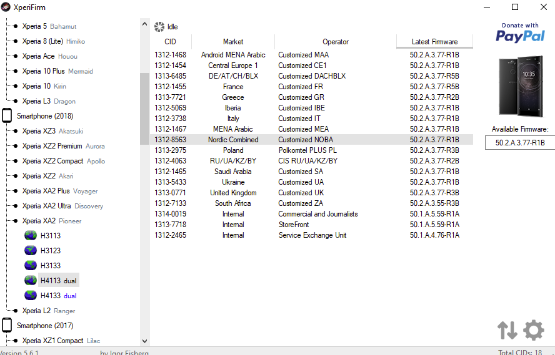Click the device tree scroll up arrow
The image size is (555, 355).
[144, 24]
